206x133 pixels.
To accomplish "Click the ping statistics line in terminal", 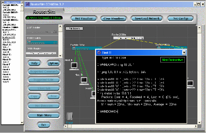I will (x=114, y=93).
